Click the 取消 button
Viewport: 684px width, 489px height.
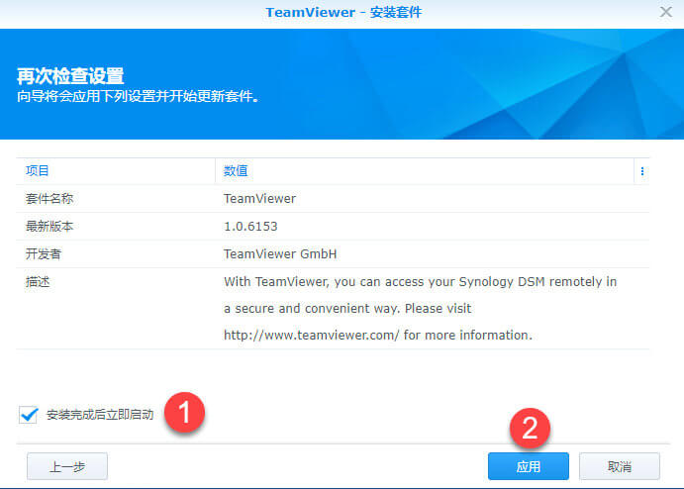pyautogui.click(x=619, y=466)
